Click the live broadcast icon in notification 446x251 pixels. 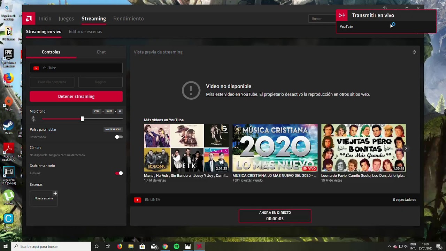tap(342, 15)
